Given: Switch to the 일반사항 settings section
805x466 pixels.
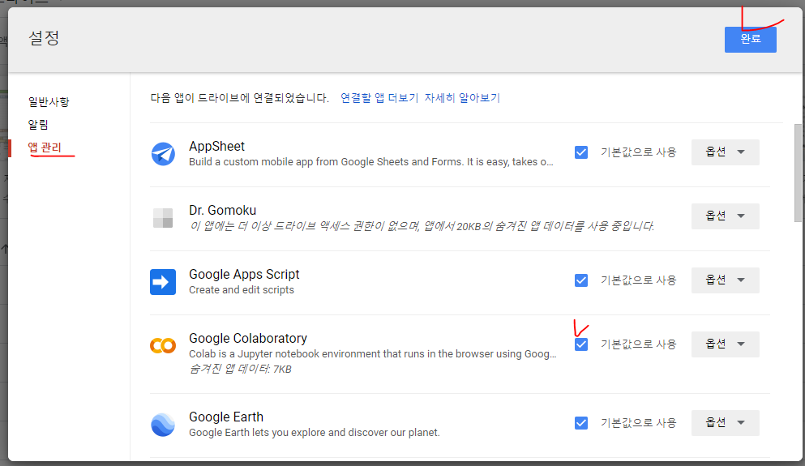Looking at the screenshot, I should pos(49,101).
